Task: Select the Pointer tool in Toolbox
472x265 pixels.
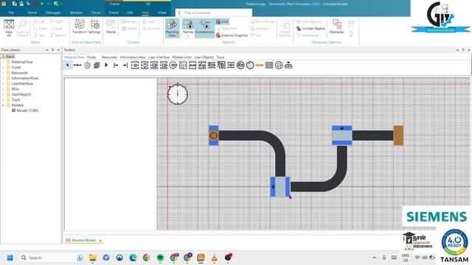Action: coord(68,66)
